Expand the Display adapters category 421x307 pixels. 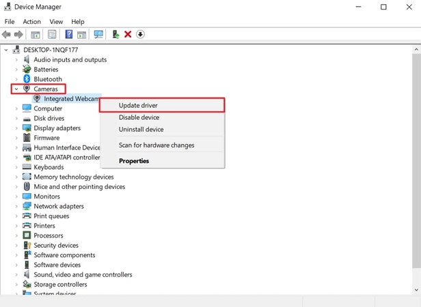coord(16,128)
